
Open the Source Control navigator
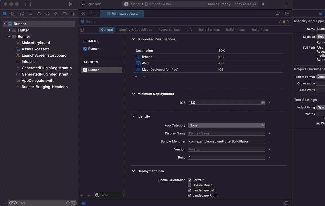pos(13,14)
